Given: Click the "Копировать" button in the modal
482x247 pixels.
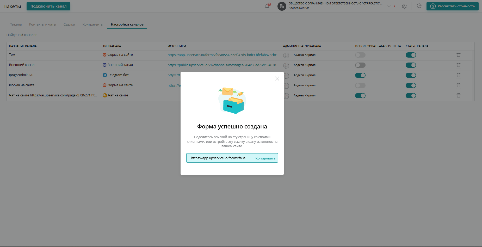Looking at the screenshot, I should tap(265, 158).
